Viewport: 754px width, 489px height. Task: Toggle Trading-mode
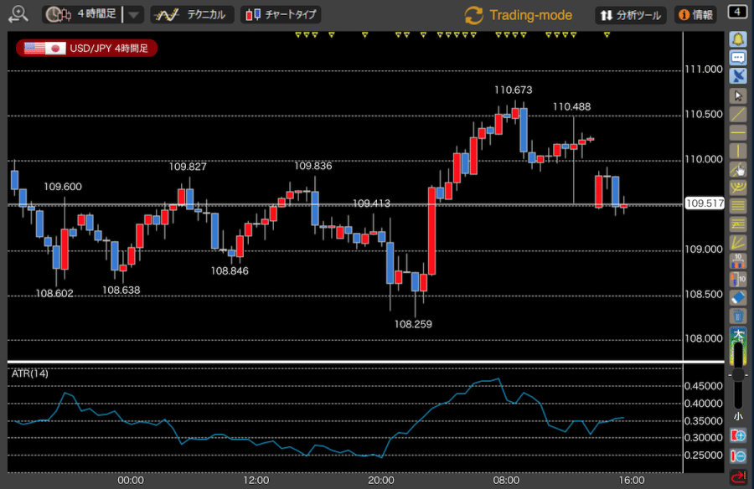(519, 15)
